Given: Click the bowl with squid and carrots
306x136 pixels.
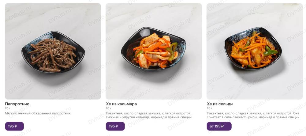Looking at the screenshot, I should [x=153, y=49].
